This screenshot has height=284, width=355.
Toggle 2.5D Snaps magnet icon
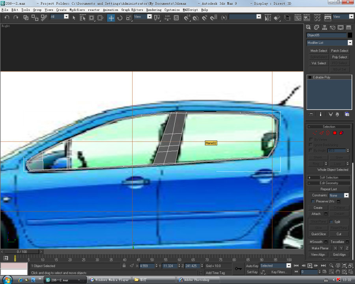point(187,18)
